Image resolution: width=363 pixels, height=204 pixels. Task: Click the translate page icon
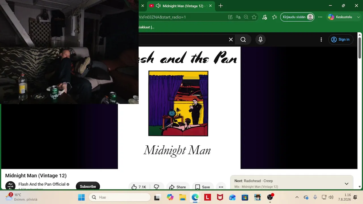point(238,17)
